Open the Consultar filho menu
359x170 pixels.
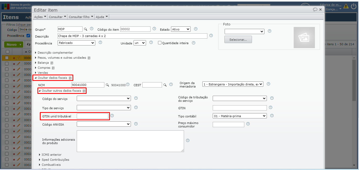(x=81, y=17)
